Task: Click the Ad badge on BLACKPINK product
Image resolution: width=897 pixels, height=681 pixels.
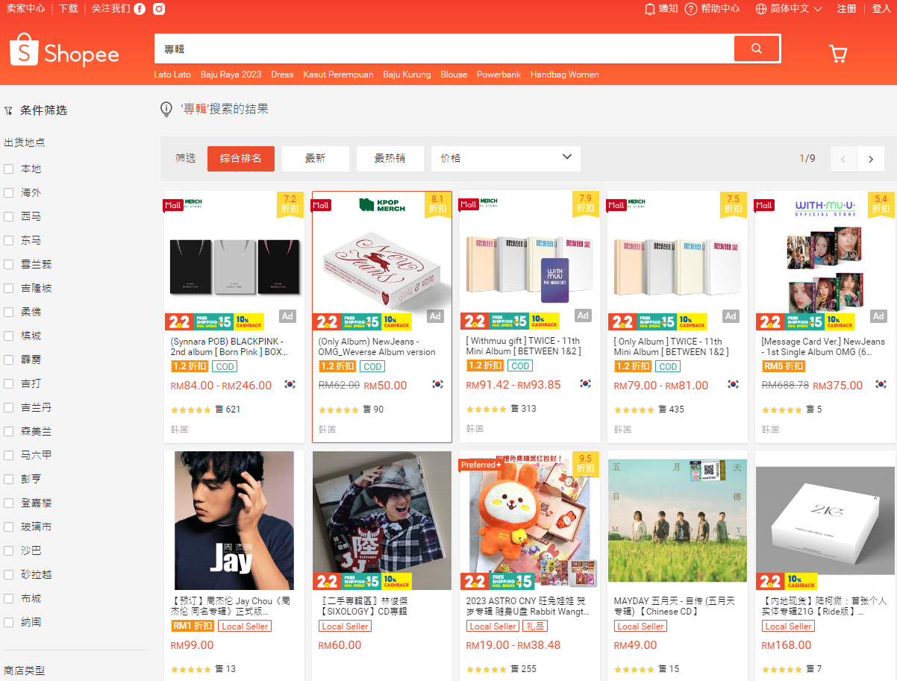Action: point(287,316)
